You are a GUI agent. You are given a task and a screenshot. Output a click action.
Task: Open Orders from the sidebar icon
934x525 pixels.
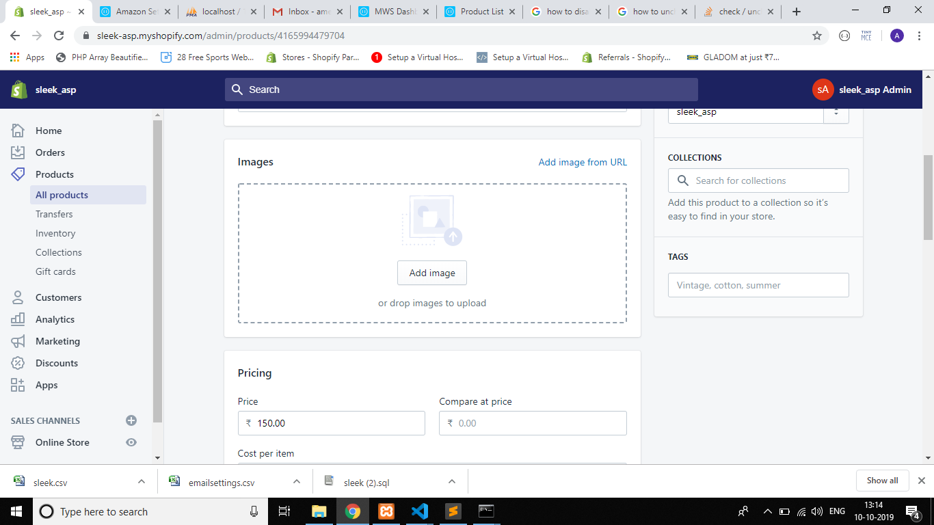coord(18,152)
